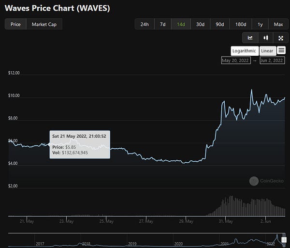The width and height of the screenshot is (290, 248).
Task: Switch to the Market Cap tab
Action: (44, 24)
